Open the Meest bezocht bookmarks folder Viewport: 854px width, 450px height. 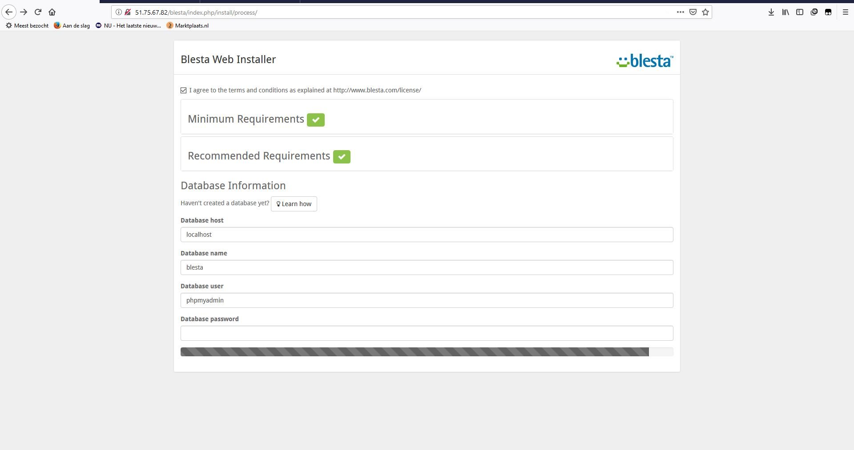pos(27,25)
